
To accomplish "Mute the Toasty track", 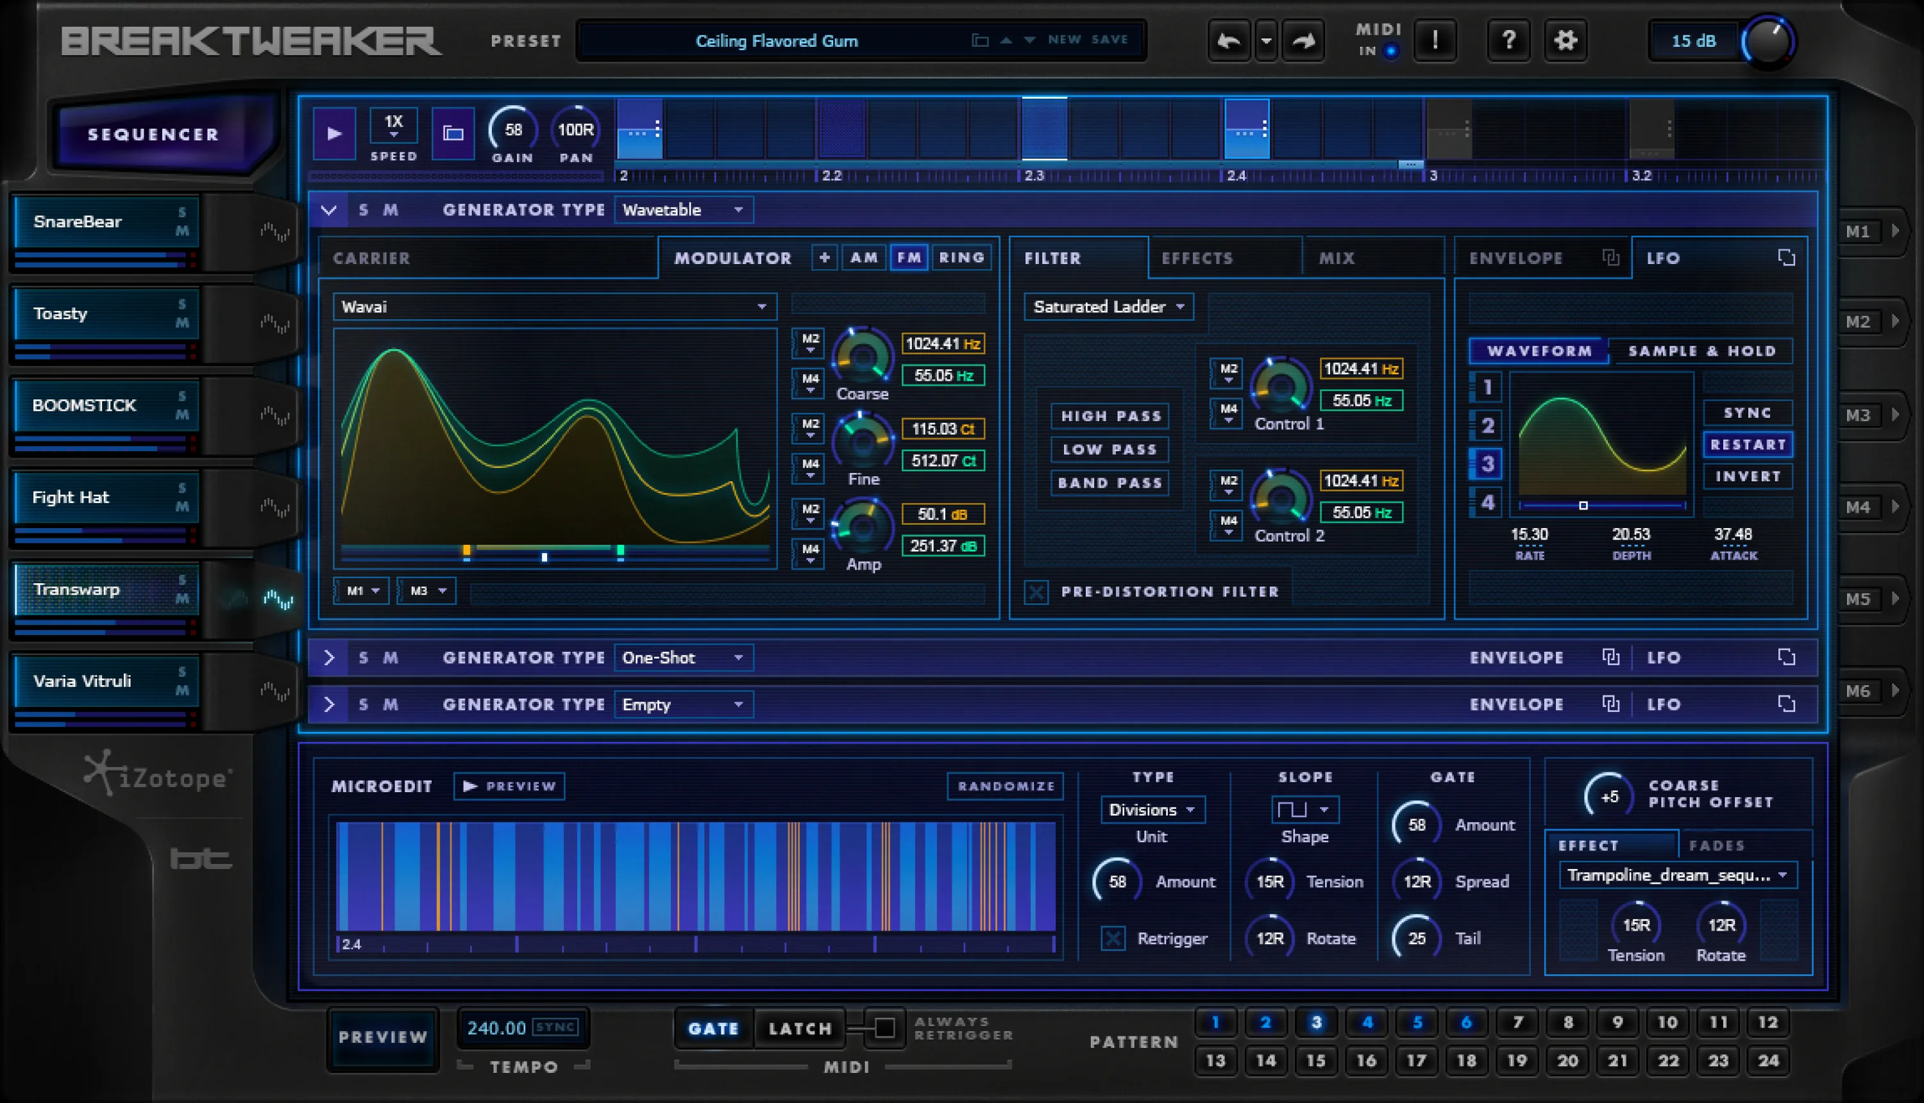I will 182,324.
